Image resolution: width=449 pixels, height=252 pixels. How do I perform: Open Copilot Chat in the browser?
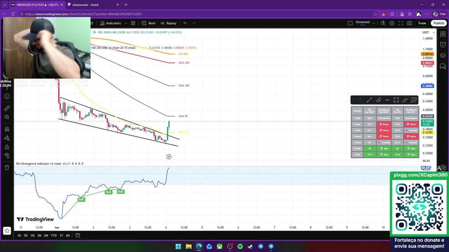439,14
